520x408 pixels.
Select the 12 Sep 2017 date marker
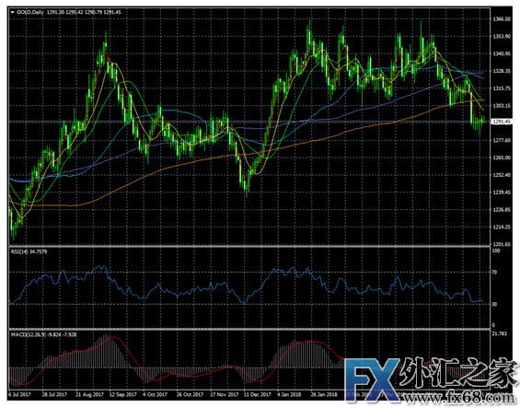coord(123,394)
